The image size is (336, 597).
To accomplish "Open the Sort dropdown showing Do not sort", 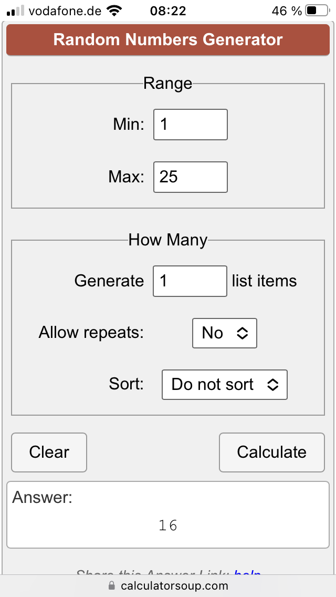I will click(225, 385).
